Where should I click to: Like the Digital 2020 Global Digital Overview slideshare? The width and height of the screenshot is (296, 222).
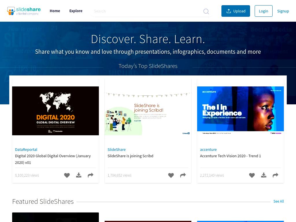[67, 175]
